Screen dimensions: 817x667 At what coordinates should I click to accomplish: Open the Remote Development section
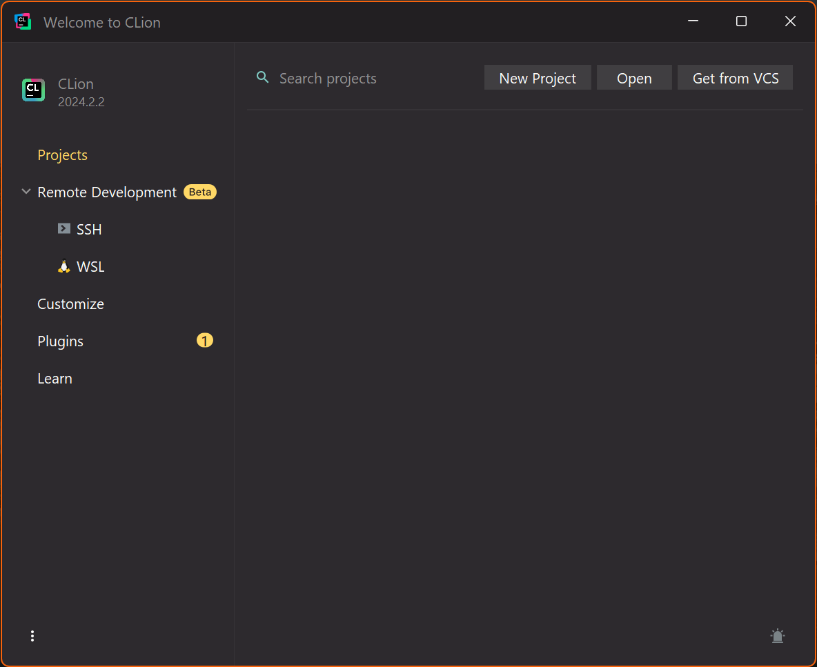[x=107, y=192]
